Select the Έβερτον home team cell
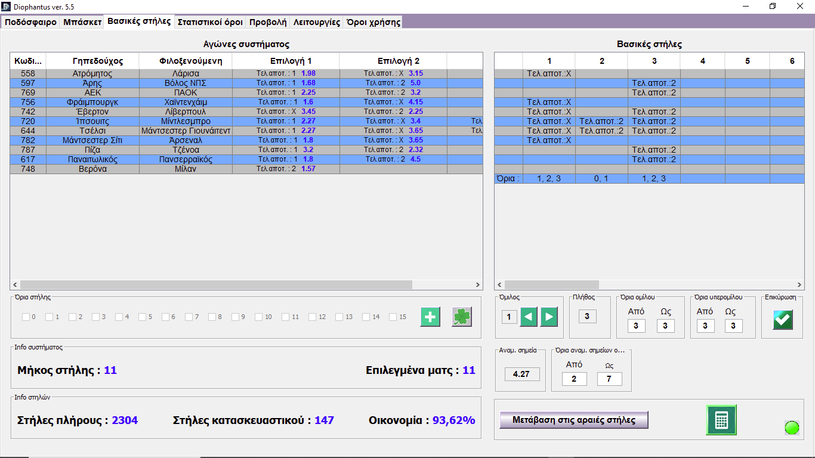The height and width of the screenshot is (458, 815). pyautogui.click(x=93, y=112)
